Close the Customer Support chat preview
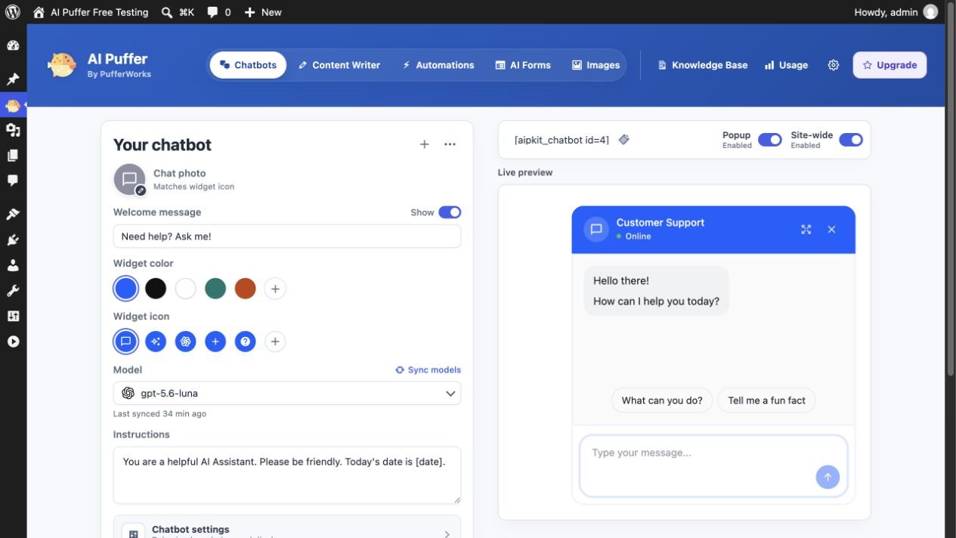This screenshot has height=538, width=956. click(831, 229)
